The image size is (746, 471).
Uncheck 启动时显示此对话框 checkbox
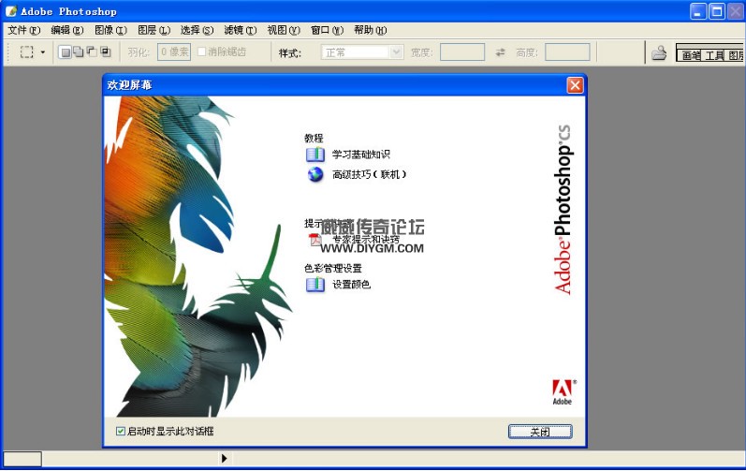(x=121, y=431)
